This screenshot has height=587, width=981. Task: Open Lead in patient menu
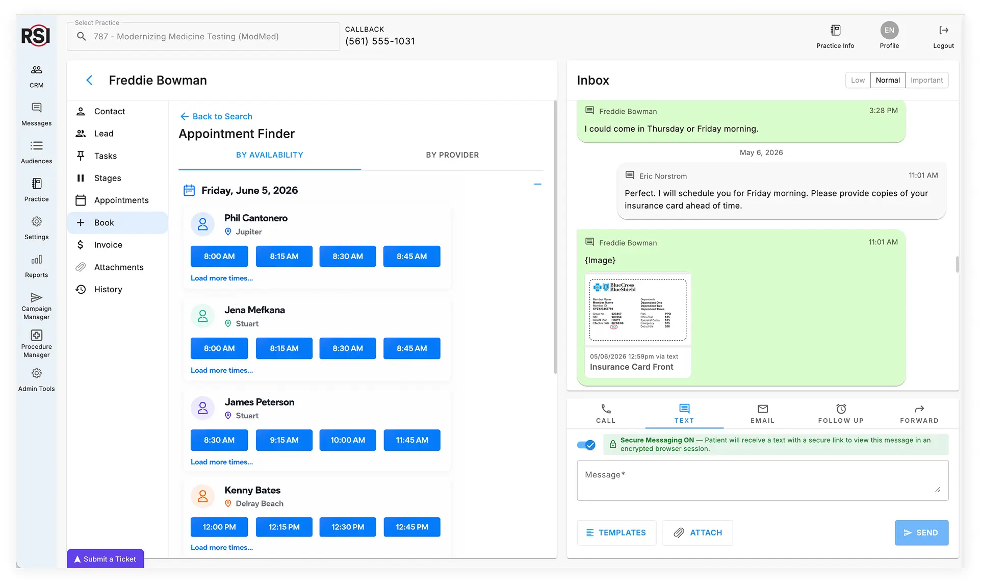tap(117, 134)
